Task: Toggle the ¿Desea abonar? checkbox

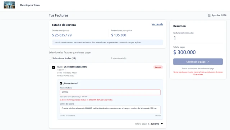Action: point(61,83)
